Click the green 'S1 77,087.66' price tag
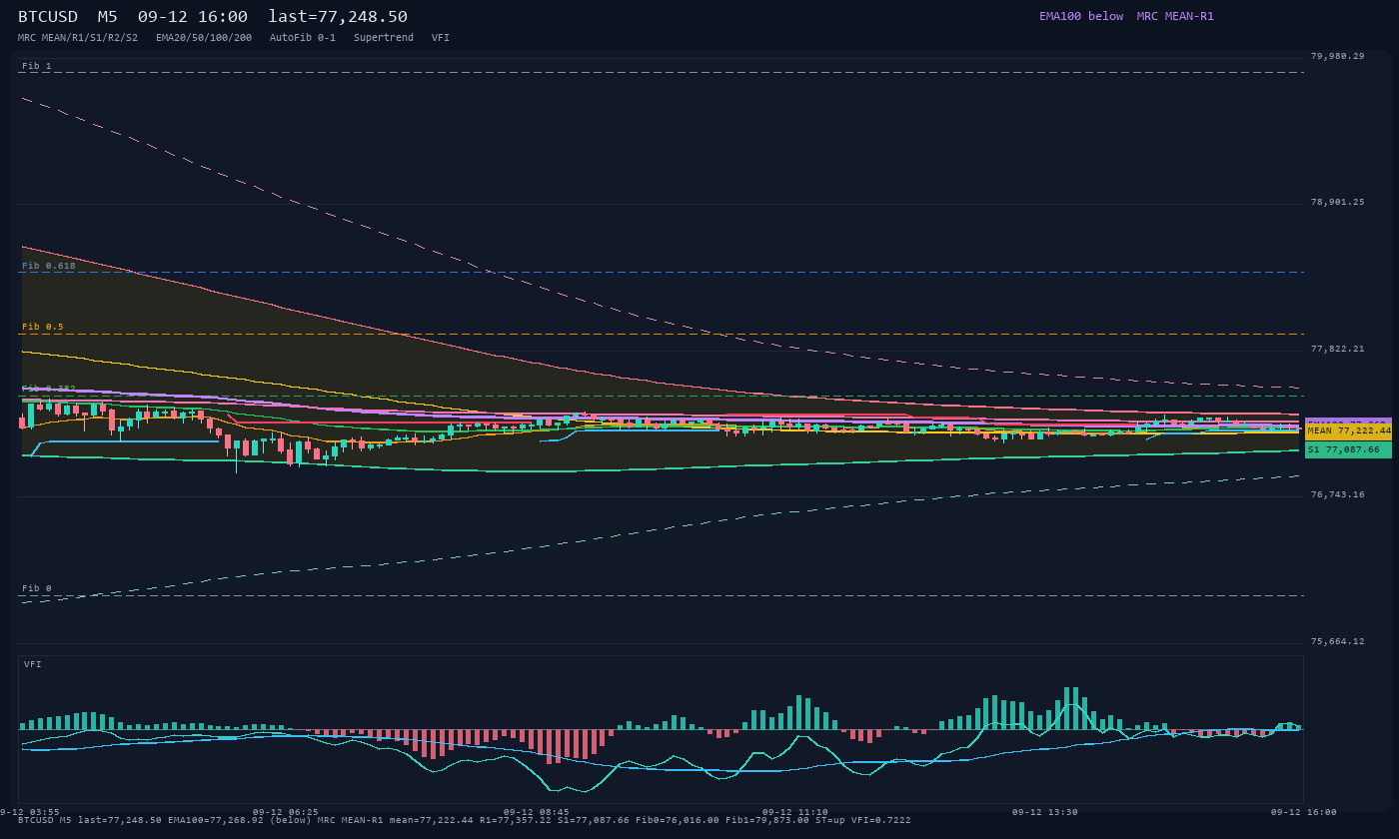Screen dimensions: 1399x839 (x=1348, y=450)
